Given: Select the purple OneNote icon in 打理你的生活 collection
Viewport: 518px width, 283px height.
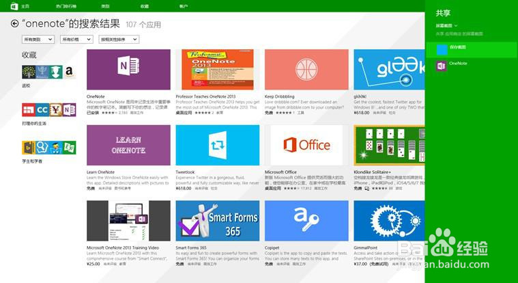Looking at the screenshot, I should click(x=70, y=110).
